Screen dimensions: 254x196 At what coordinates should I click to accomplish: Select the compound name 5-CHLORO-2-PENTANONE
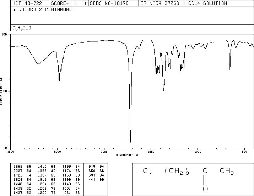[42, 10]
